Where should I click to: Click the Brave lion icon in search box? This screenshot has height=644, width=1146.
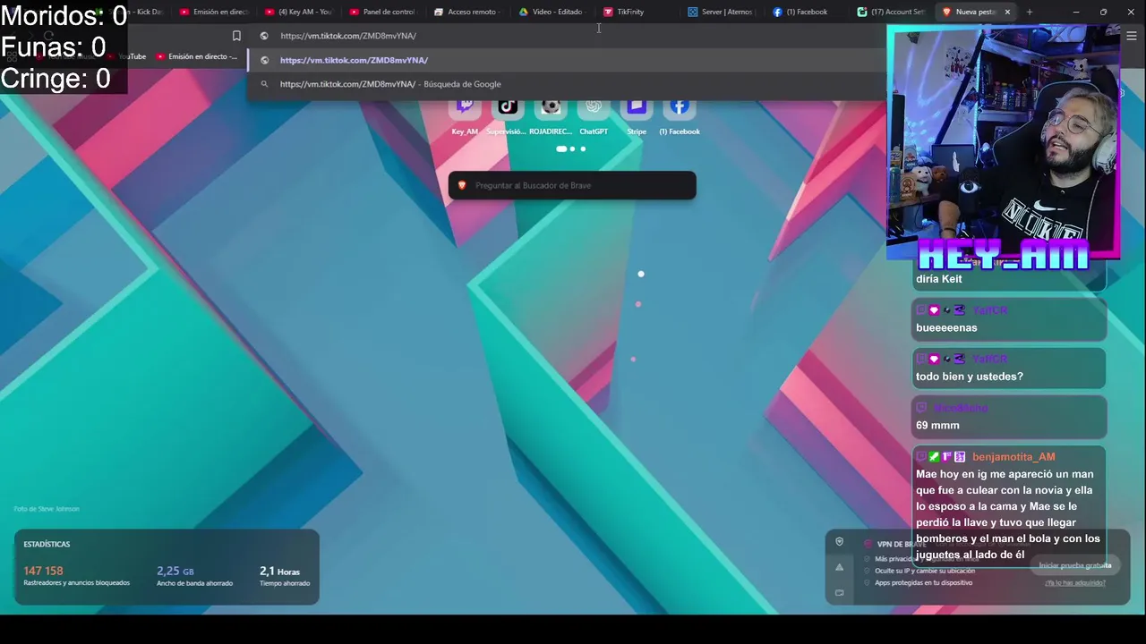point(462,185)
